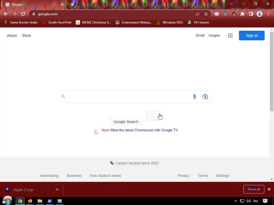Open the Extensions puzzle piece menu
Screen dimensions: 274x205
(x=242, y=14)
